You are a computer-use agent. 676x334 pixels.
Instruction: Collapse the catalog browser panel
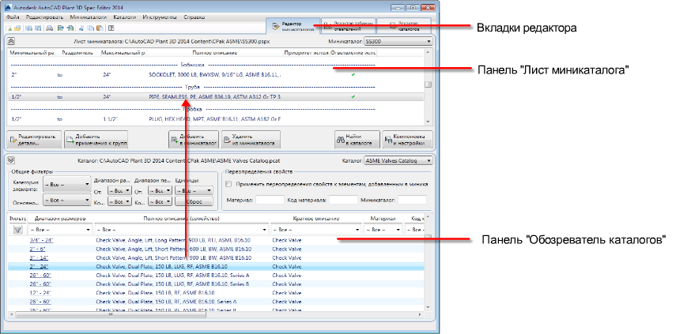pyautogui.click(x=11, y=160)
